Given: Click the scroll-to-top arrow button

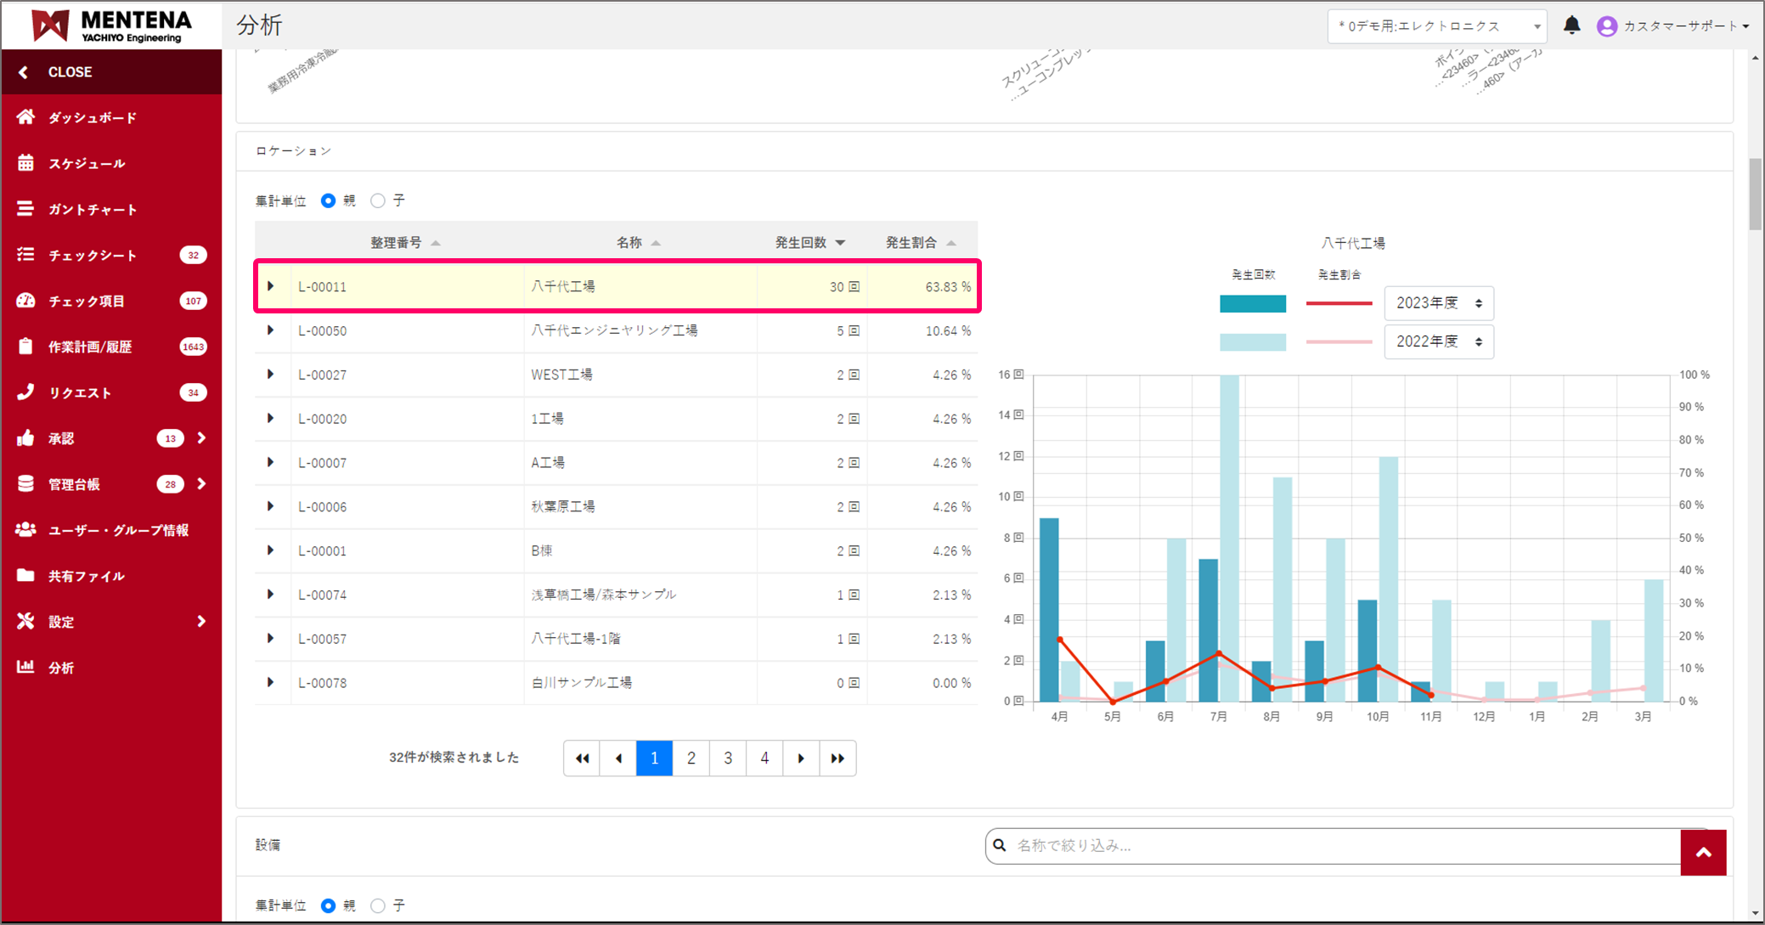Looking at the screenshot, I should pos(1703,852).
